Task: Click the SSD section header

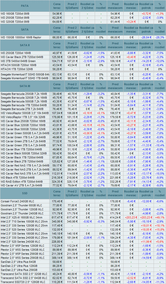Action: (x=25, y=193)
